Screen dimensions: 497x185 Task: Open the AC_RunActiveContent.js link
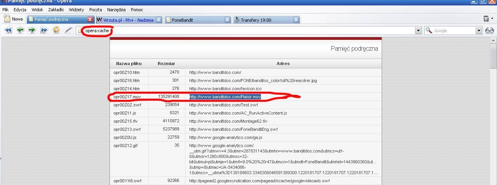pyautogui.click(x=238, y=113)
